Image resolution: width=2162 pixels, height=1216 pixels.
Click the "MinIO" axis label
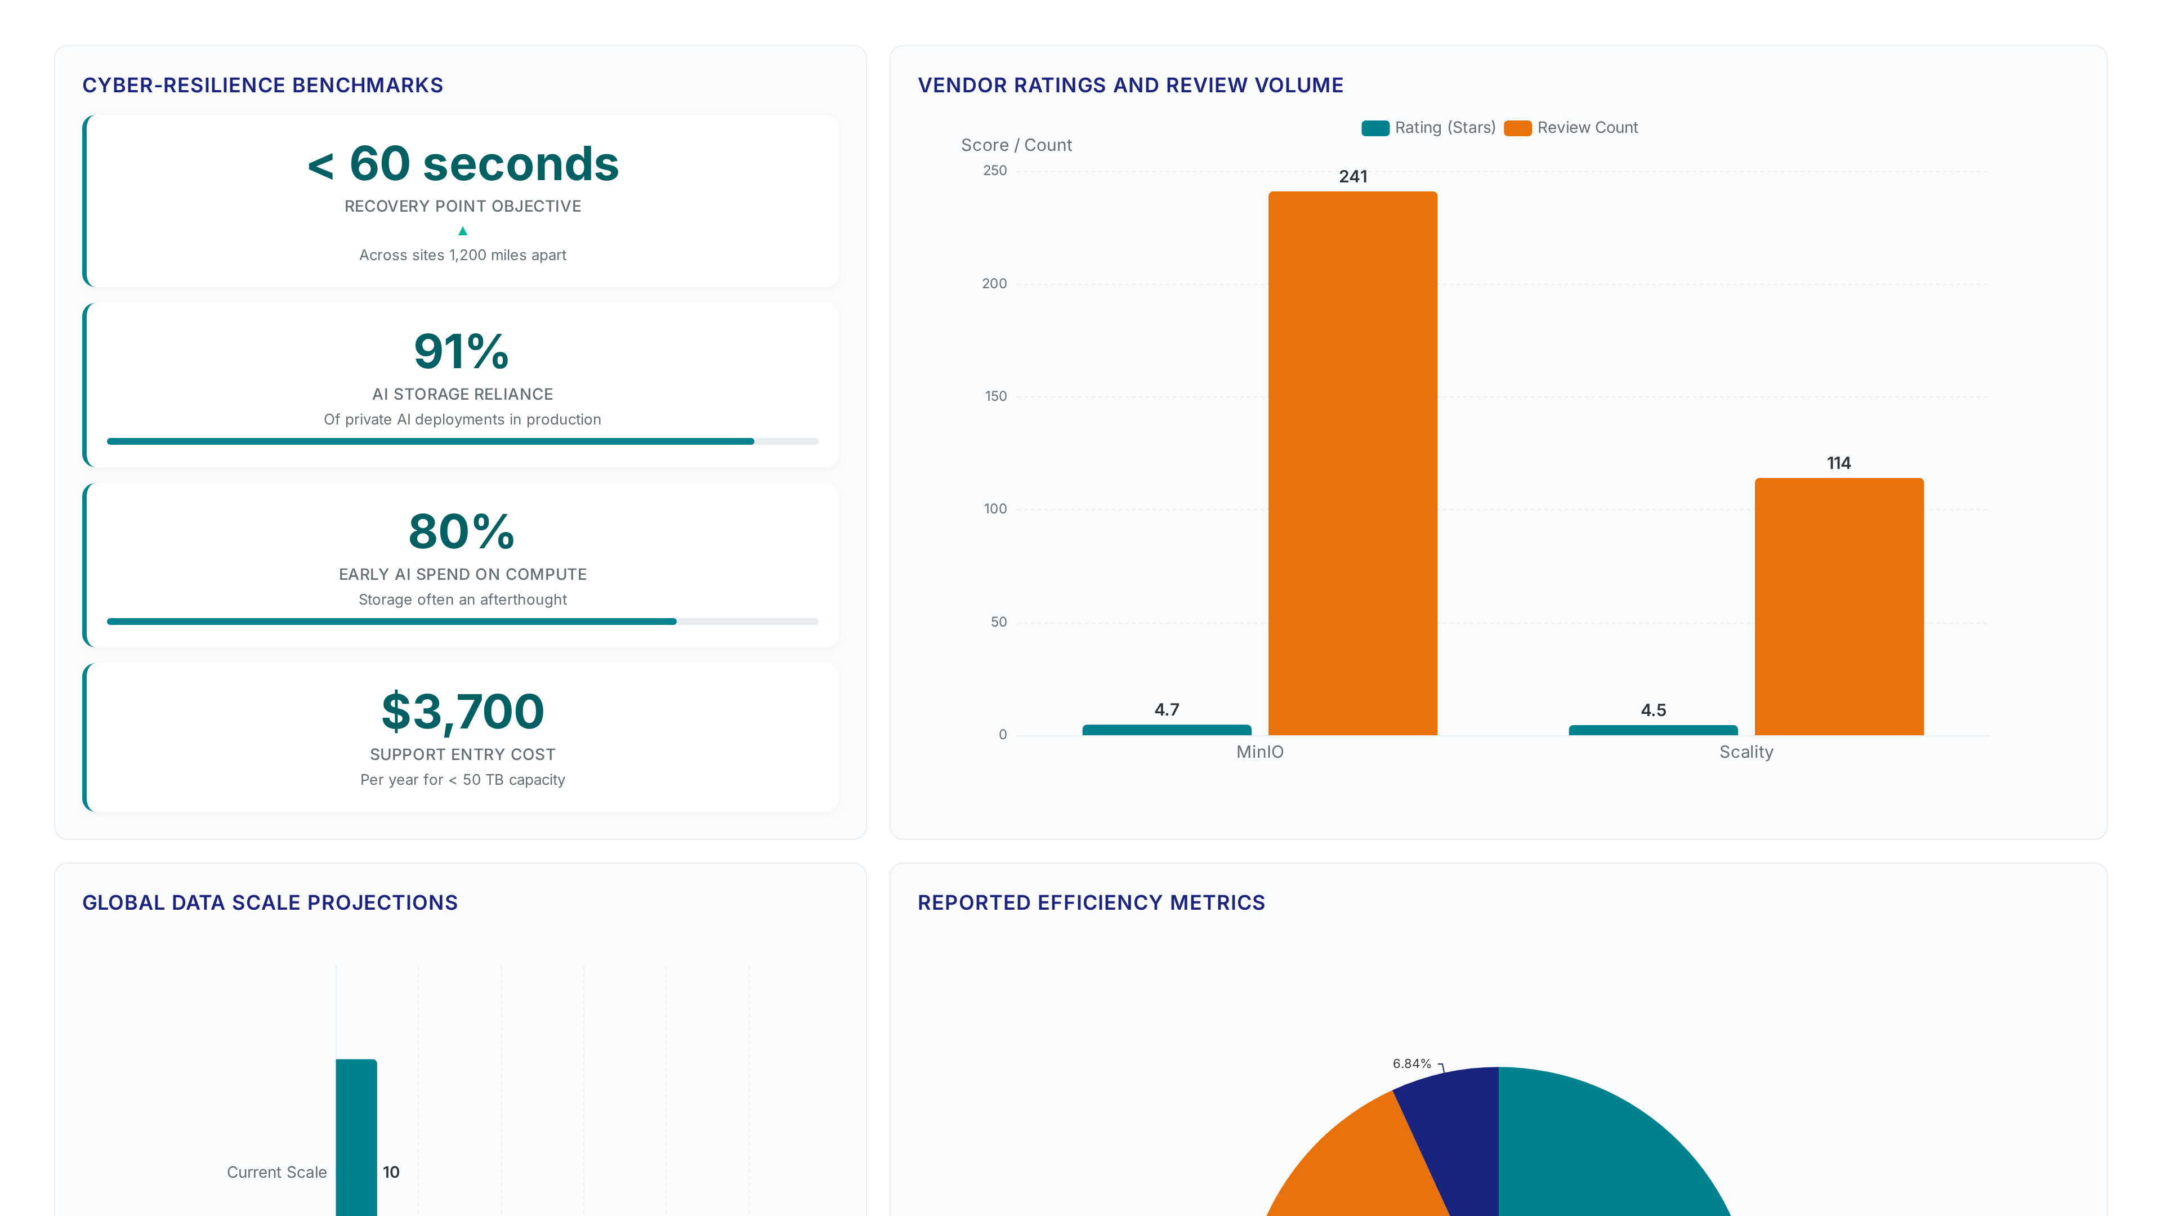click(x=1260, y=752)
